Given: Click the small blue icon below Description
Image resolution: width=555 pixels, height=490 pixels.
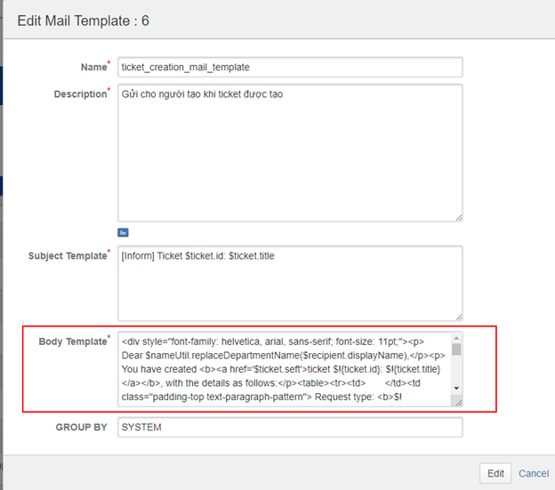Looking at the screenshot, I should click(124, 232).
